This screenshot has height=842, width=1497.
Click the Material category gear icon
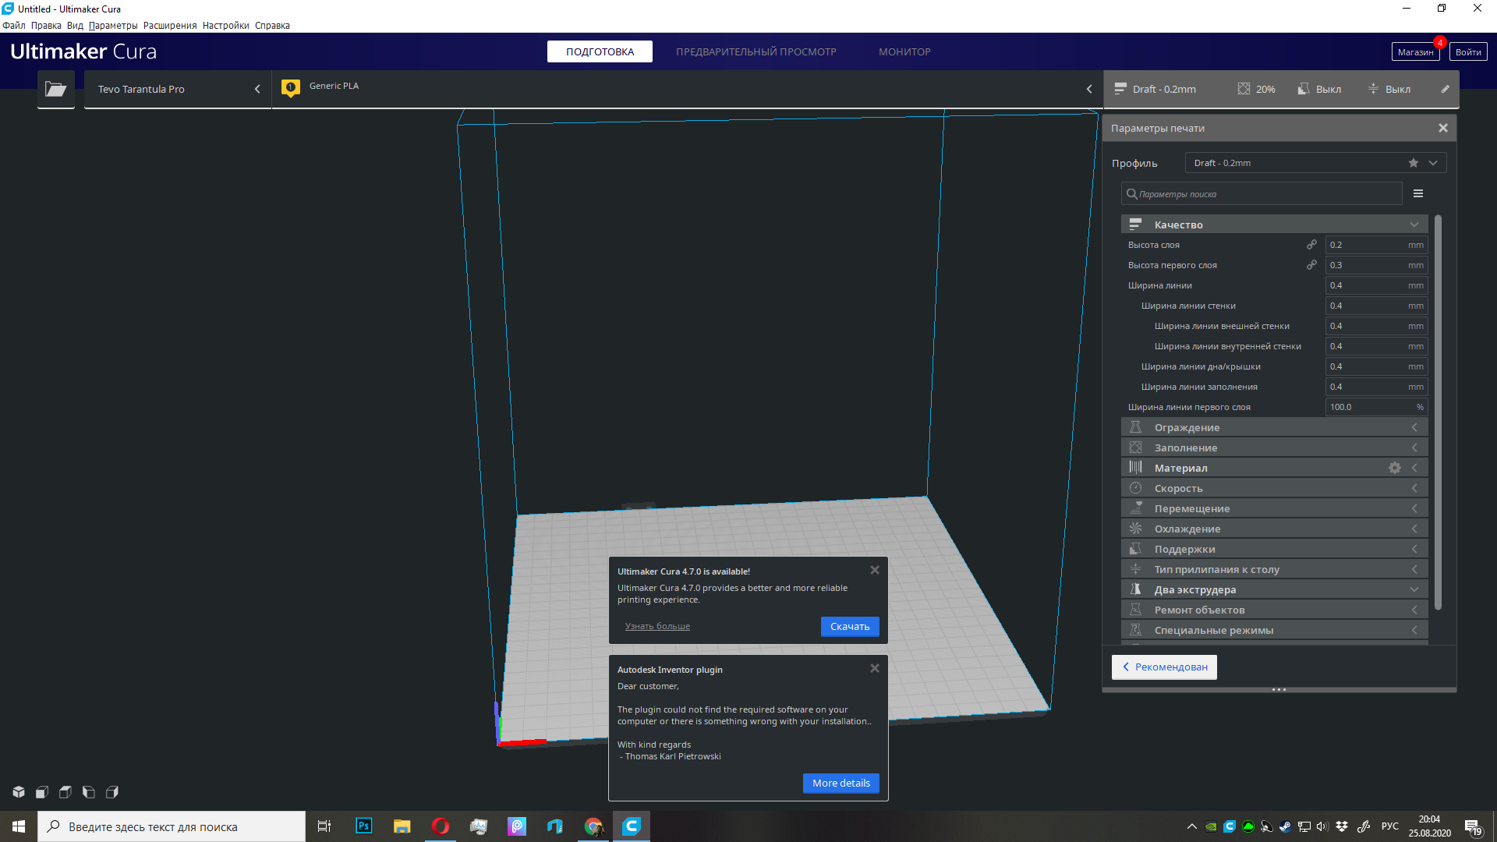[x=1394, y=468]
